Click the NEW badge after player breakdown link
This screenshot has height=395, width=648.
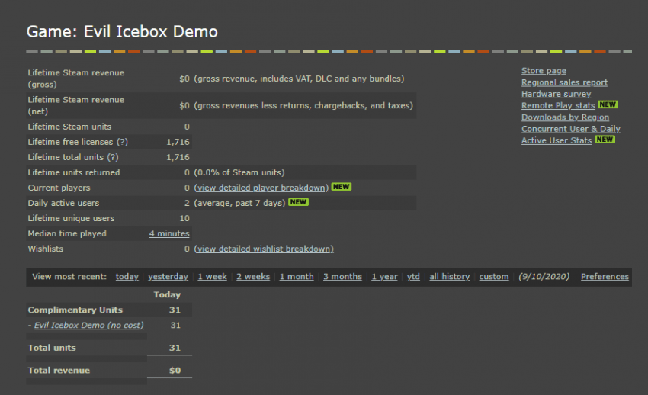click(x=341, y=187)
